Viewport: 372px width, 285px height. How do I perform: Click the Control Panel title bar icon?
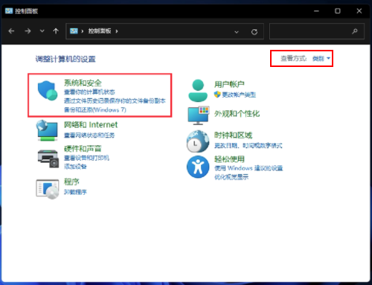tap(9, 11)
